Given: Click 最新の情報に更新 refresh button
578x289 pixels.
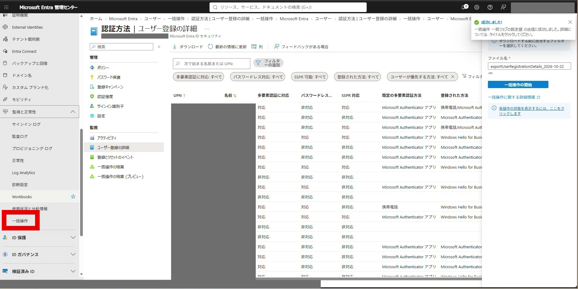Looking at the screenshot, I should pos(227,47).
